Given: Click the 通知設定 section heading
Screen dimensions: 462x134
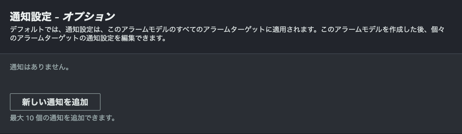Looking at the screenshot, I should [31, 17].
